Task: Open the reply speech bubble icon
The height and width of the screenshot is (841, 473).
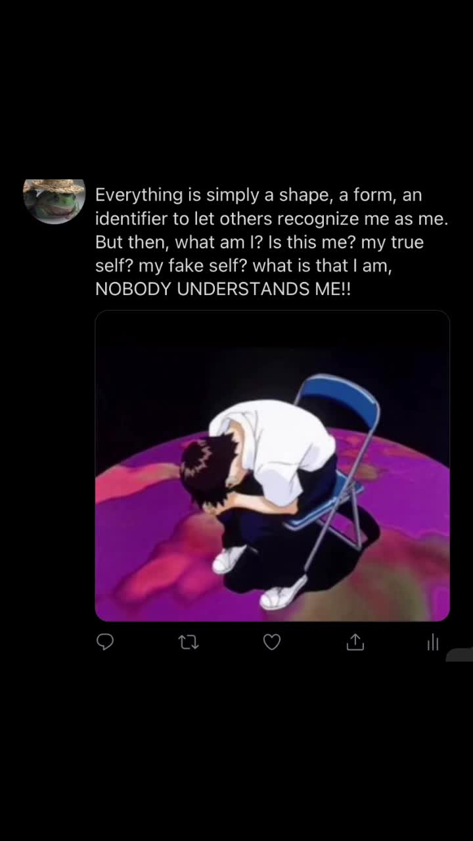Action: click(x=105, y=642)
